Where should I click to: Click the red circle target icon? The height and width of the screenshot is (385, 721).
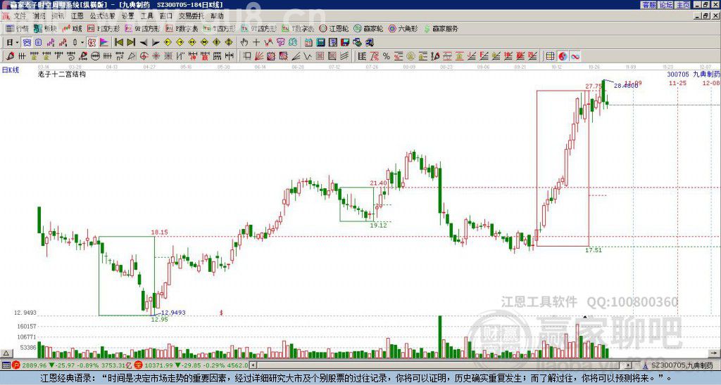click(144, 56)
